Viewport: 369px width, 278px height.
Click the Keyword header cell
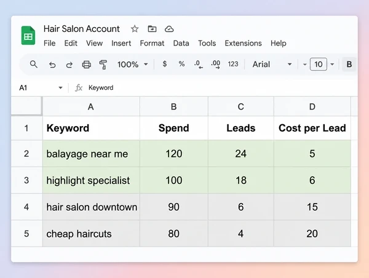tap(91, 128)
